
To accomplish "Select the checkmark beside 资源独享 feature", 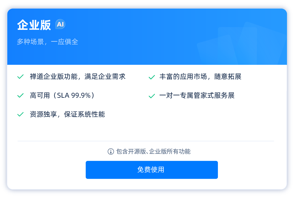I will tap(20, 114).
